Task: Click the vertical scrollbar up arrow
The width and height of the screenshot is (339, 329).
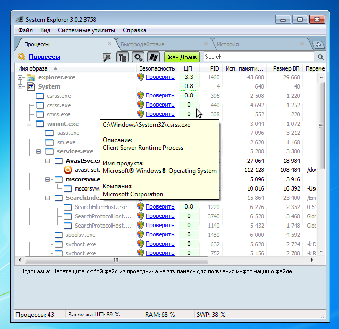Action: tap(321, 77)
